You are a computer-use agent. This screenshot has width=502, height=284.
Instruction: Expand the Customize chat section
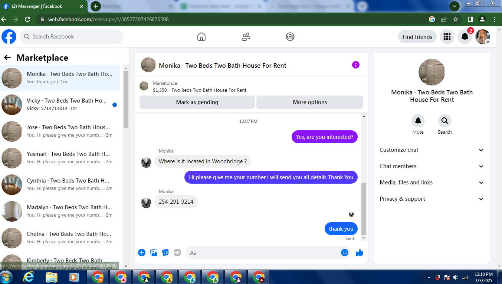point(432,150)
